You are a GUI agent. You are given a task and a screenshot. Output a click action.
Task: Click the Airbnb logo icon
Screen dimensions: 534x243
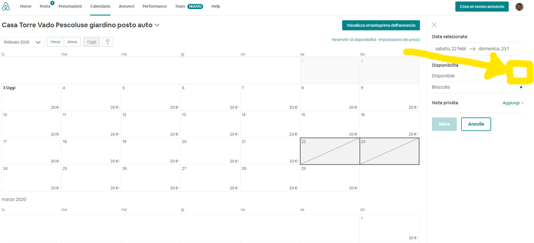[x=7, y=6]
